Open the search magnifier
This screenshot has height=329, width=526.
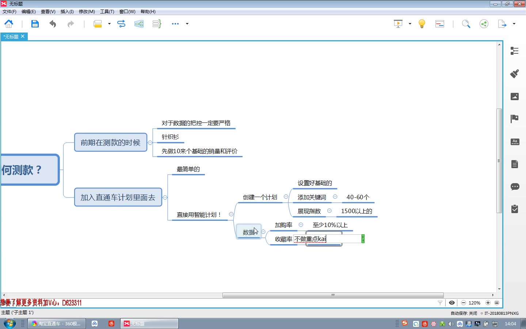click(466, 24)
